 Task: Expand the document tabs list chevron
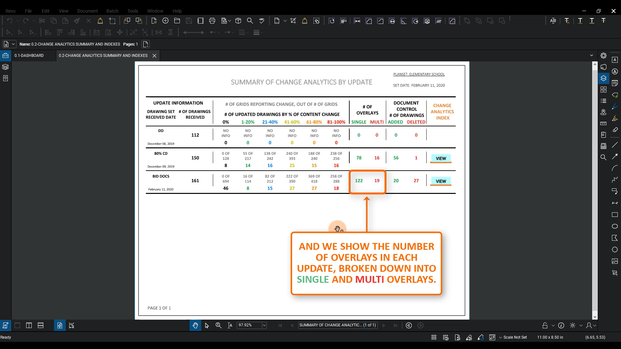click(x=592, y=56)
